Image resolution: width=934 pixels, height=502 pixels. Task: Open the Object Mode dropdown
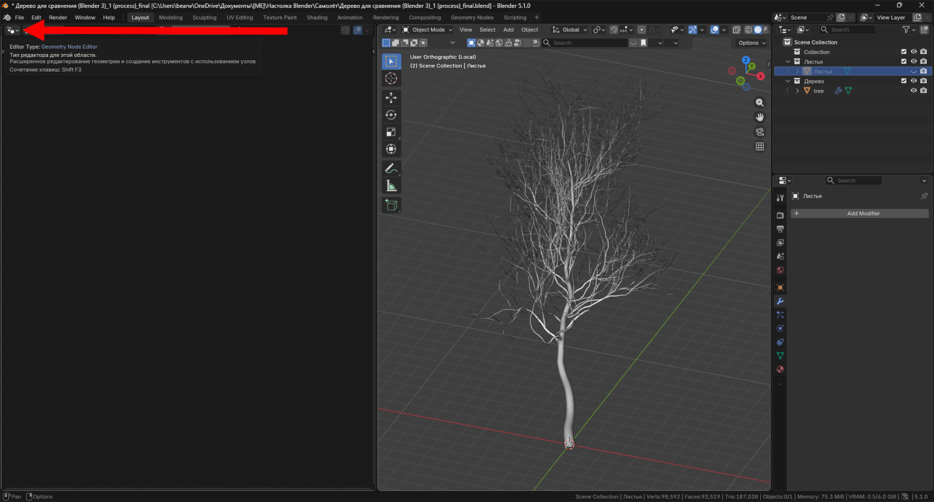coord(428,30)
